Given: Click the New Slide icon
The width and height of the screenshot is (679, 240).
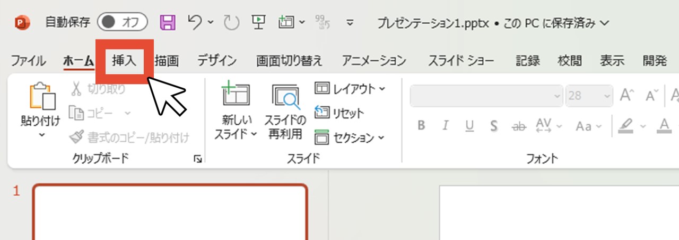Looking at the screenshot, I should (235, 96).
